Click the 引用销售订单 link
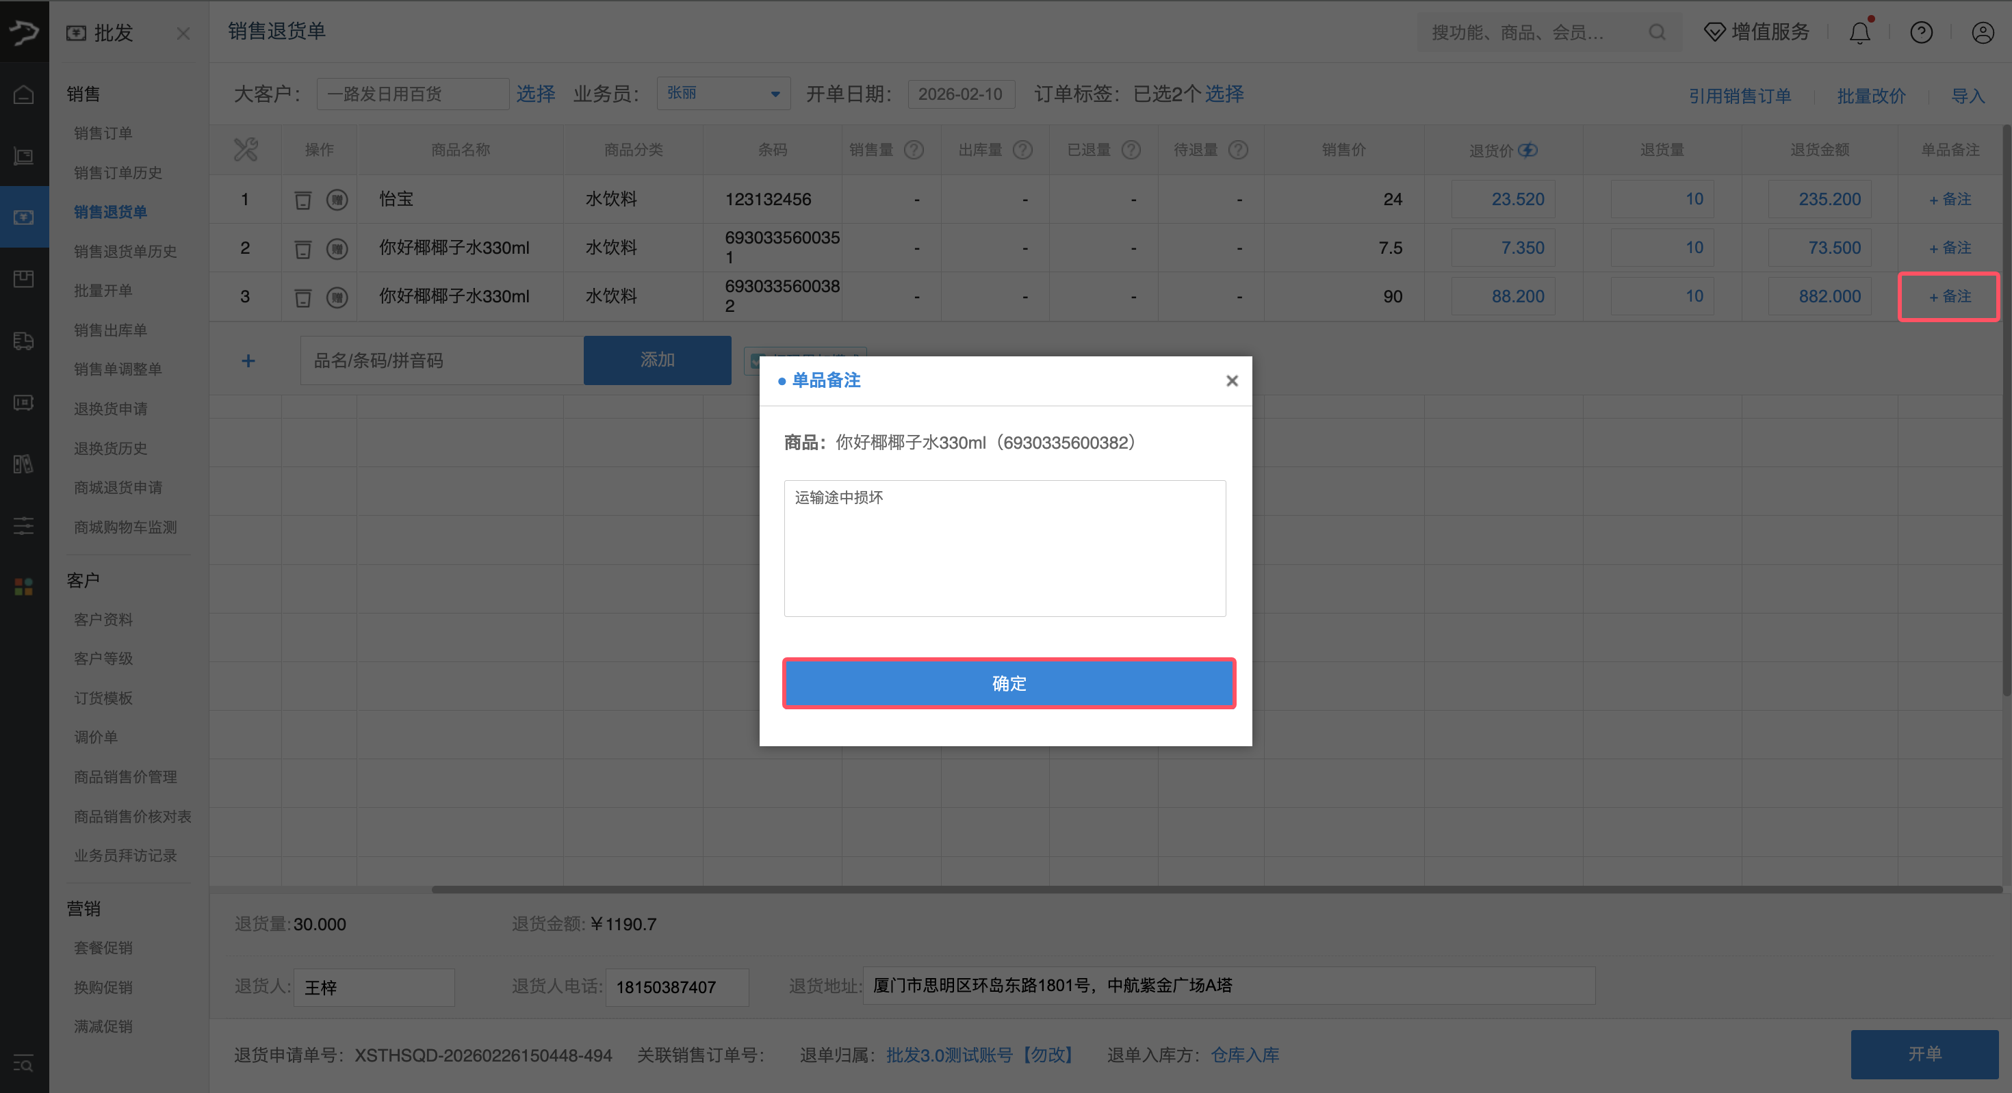 click(1740, 94)
